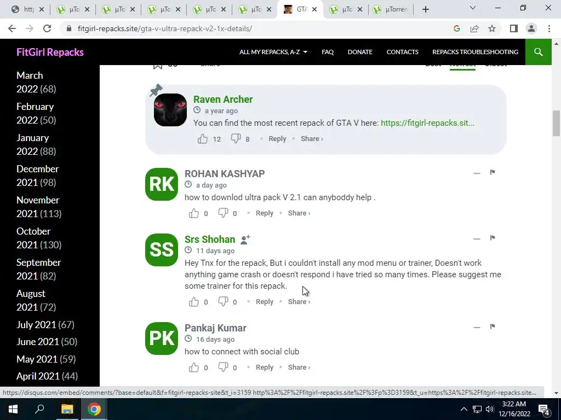Open the Chrome tab search dropdown
561x420 pixels.
[473, 8]
